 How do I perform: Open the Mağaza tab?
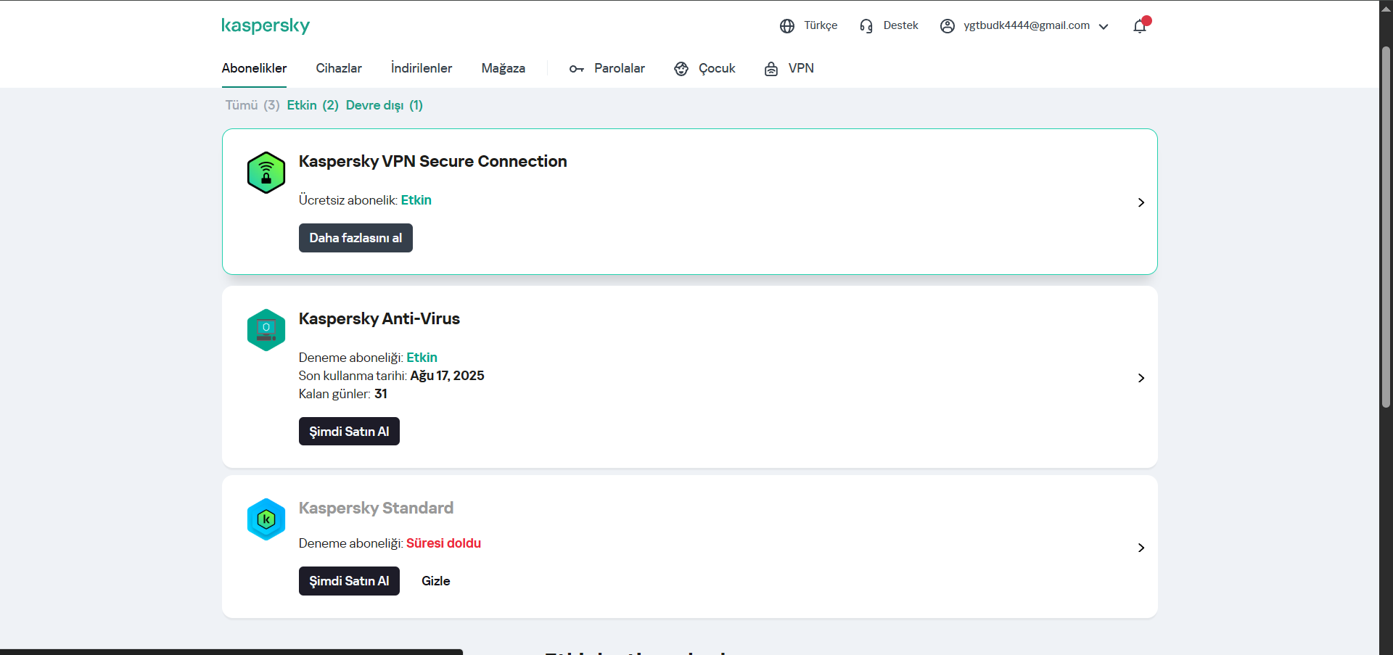coord(504,68)
